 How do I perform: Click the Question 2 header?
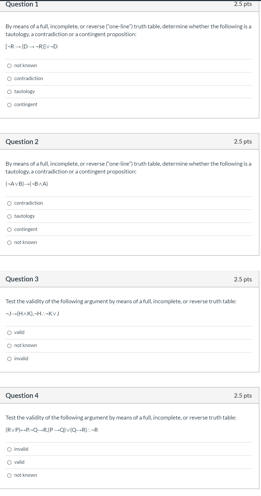click(x=22, y=142)
